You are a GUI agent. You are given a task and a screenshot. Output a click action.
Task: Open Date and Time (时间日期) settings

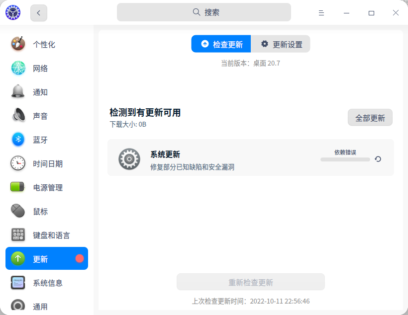click(x=17, y=163)
